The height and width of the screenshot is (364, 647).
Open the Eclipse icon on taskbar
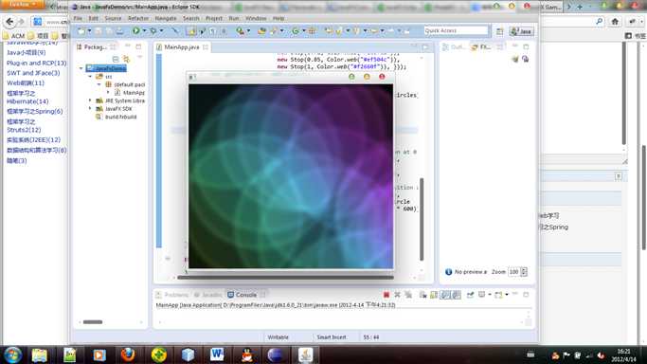click(x=276, y=355)
